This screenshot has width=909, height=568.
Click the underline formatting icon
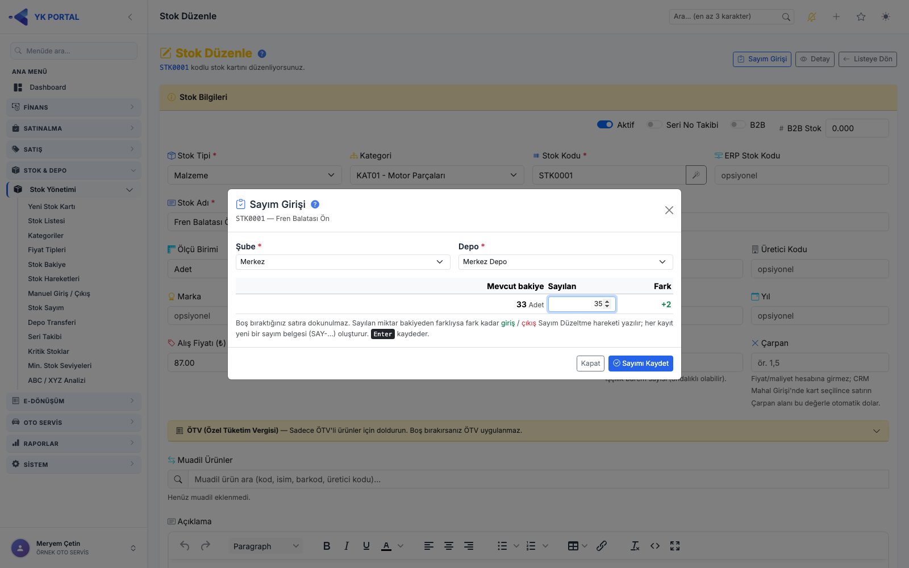(x=366, y=546)
